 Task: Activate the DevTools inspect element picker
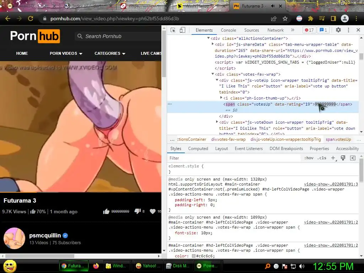[x=173, y=30]
